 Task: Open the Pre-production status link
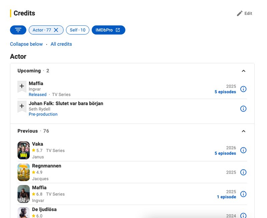pyautogui.click(x=43, y=114)
